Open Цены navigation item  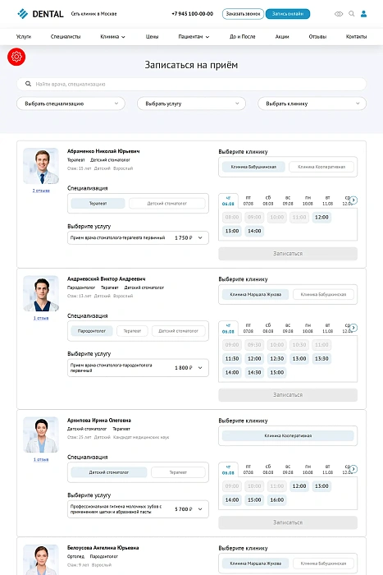152,37
